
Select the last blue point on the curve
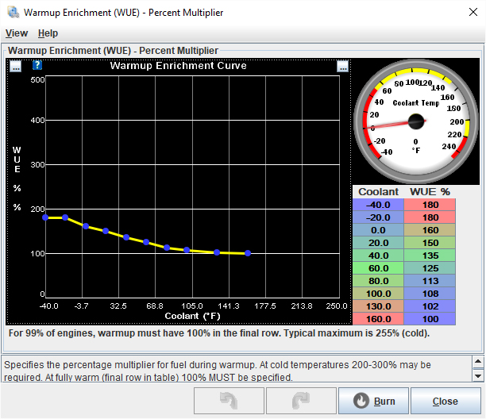pyautogui.click(x=248, y=253)
